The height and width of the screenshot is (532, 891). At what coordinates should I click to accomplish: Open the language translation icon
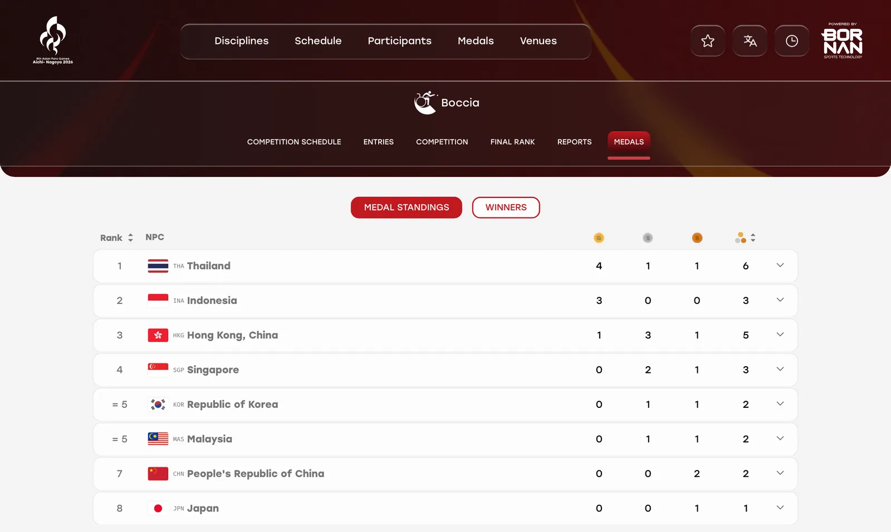click(750, 41)
